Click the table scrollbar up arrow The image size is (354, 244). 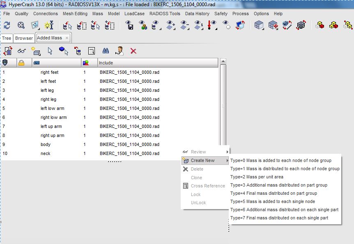(x=223, y=62)
